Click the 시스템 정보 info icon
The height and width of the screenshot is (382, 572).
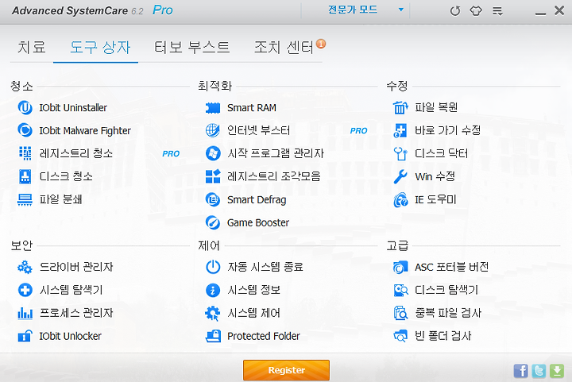[x=213, y=290]
